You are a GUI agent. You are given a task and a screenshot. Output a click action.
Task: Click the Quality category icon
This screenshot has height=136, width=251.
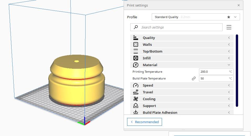135,38
